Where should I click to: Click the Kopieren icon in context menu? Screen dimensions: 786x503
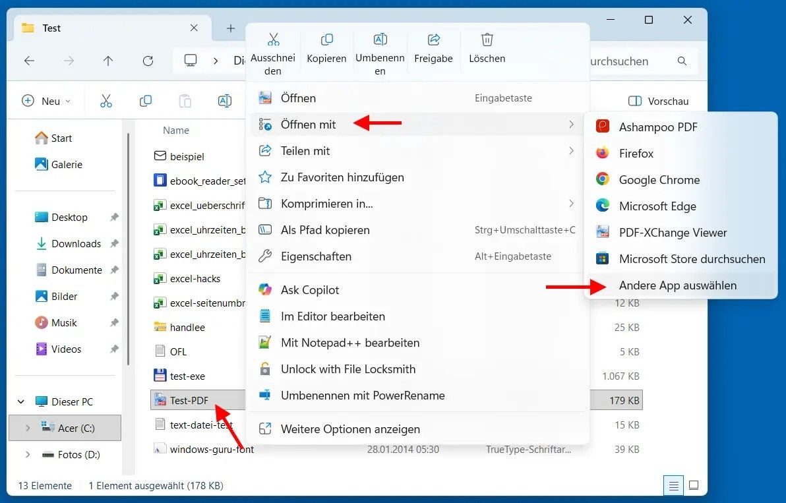tap(326, 41)
